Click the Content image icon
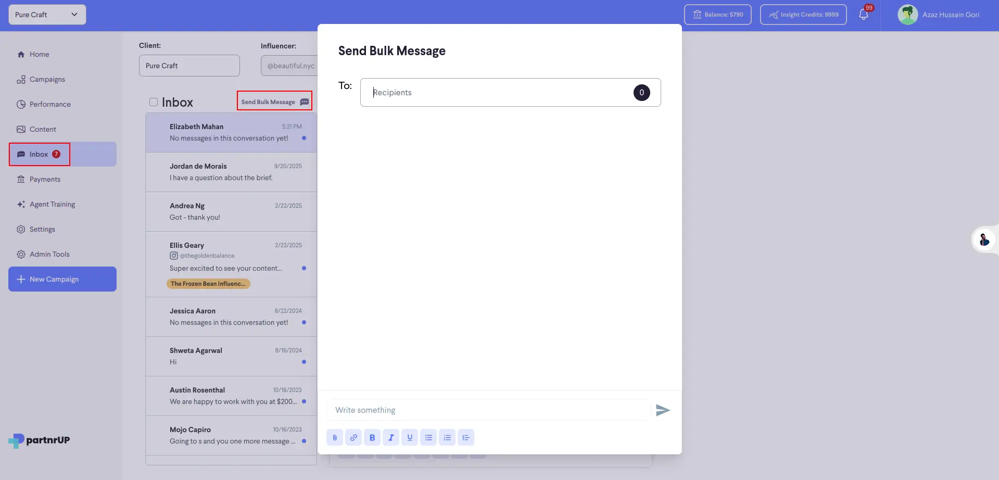The width and height of the screenshot is (999, 480). (21, 129)
